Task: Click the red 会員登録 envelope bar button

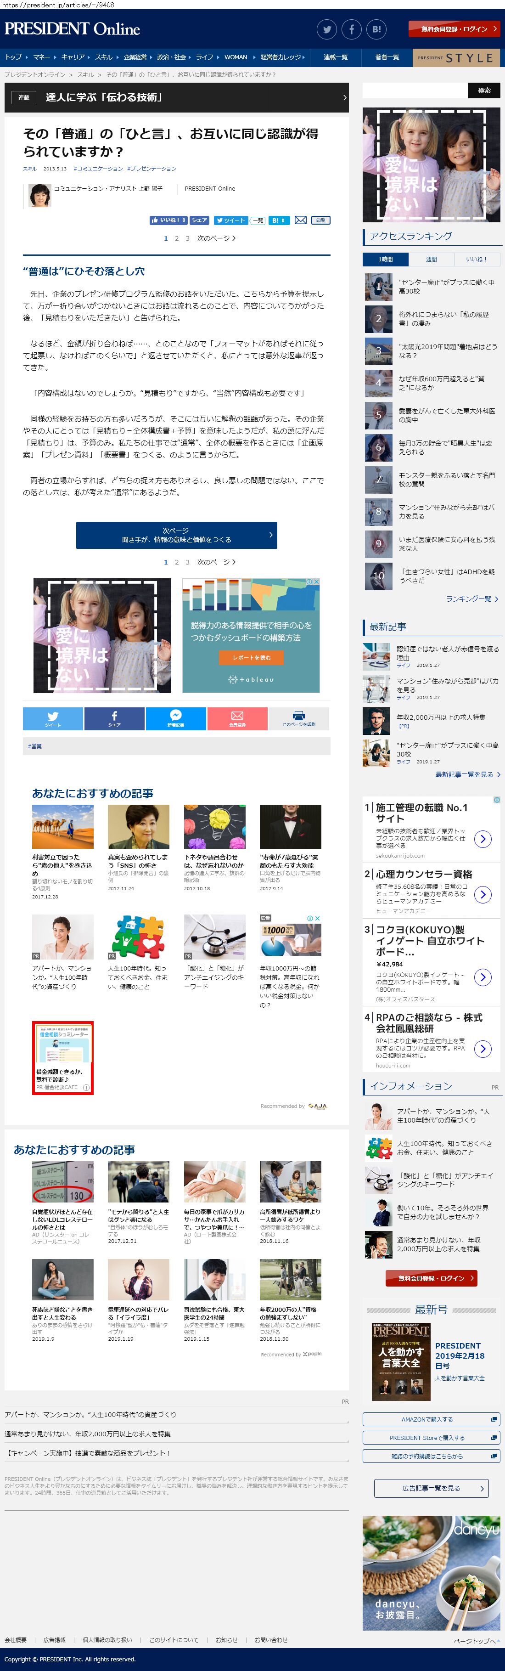Action: pyautogui.click(x=237, y=719)
